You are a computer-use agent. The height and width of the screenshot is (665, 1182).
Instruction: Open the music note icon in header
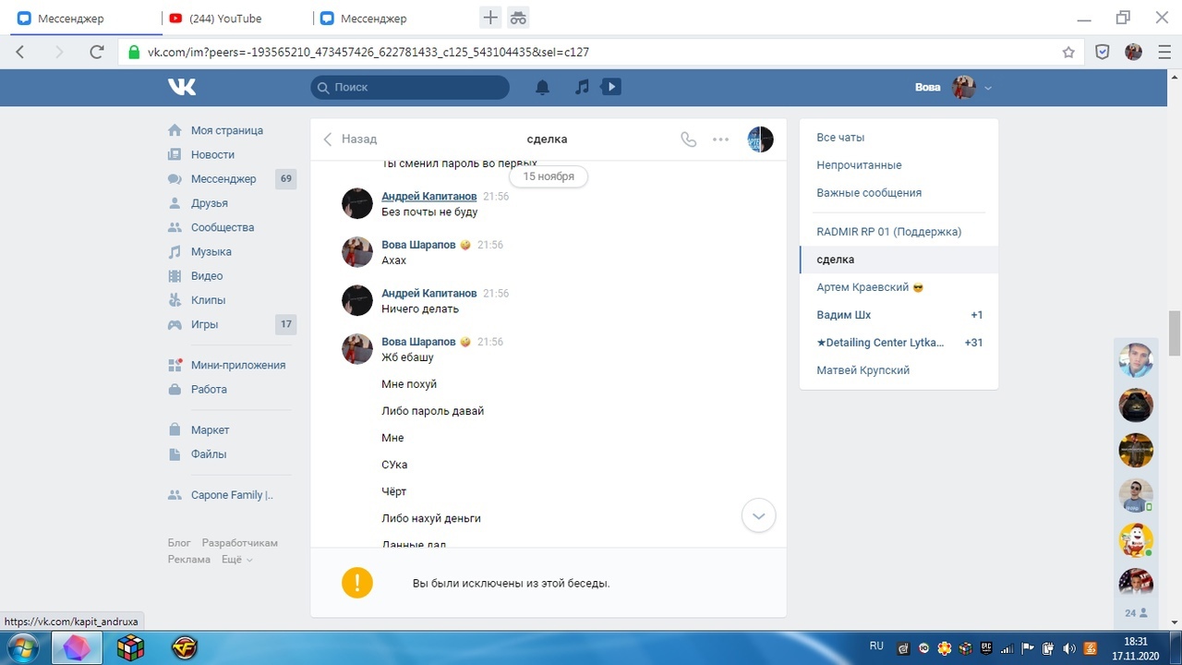tap(582, 87)
